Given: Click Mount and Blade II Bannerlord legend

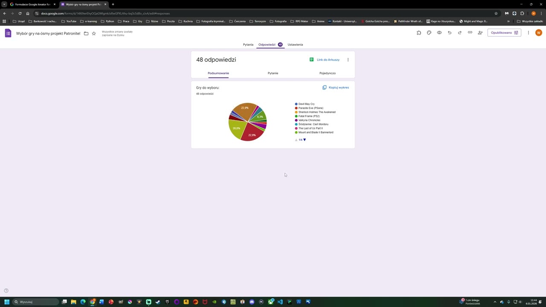Looking at the screenshot, I should [314, 132].
